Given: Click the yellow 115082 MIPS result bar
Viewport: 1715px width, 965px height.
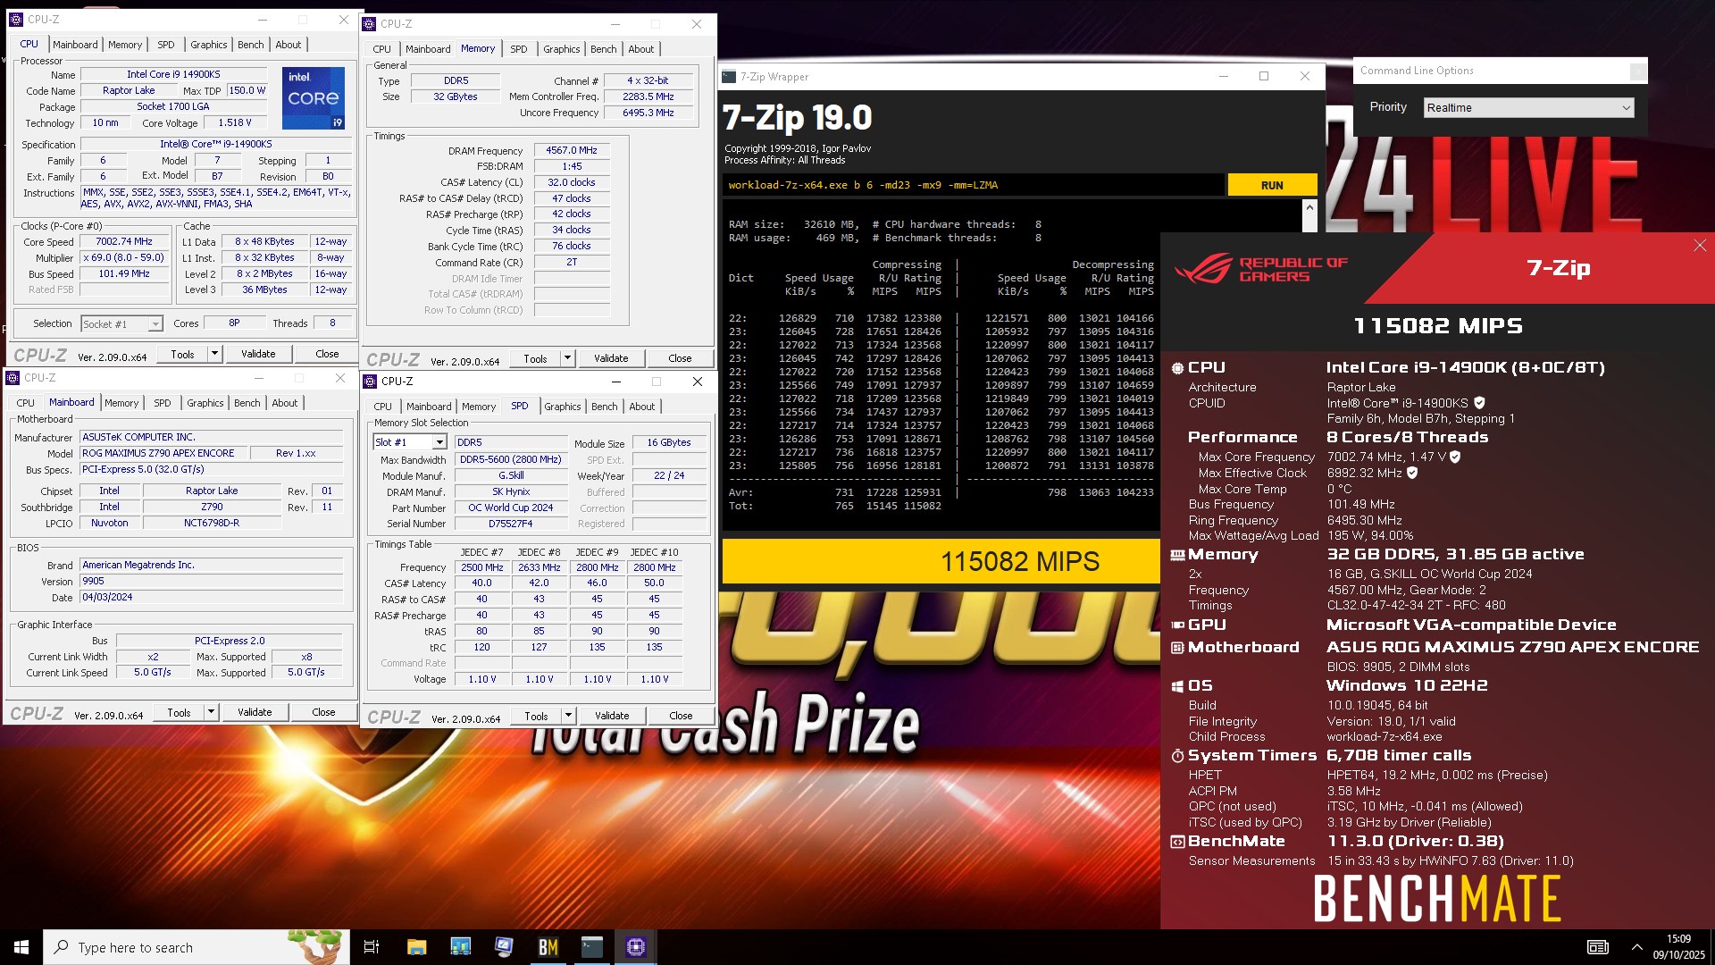Looking at the screenshot, I should pyautogui.click(x=941, y=561).
